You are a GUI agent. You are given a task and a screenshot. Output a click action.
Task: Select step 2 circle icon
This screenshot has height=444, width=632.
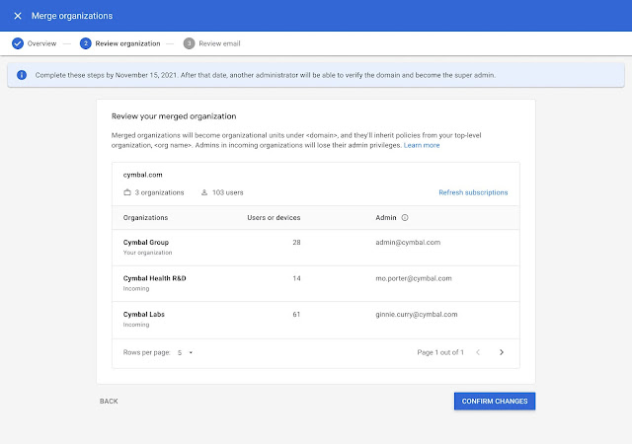86,43
